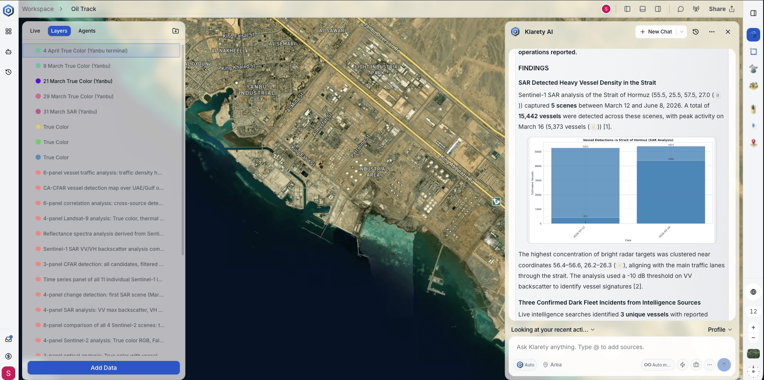Open the three-dot menu in Klarety AI header
The width and height of the screenshot is (764, 380).
(x=712, y=32)
